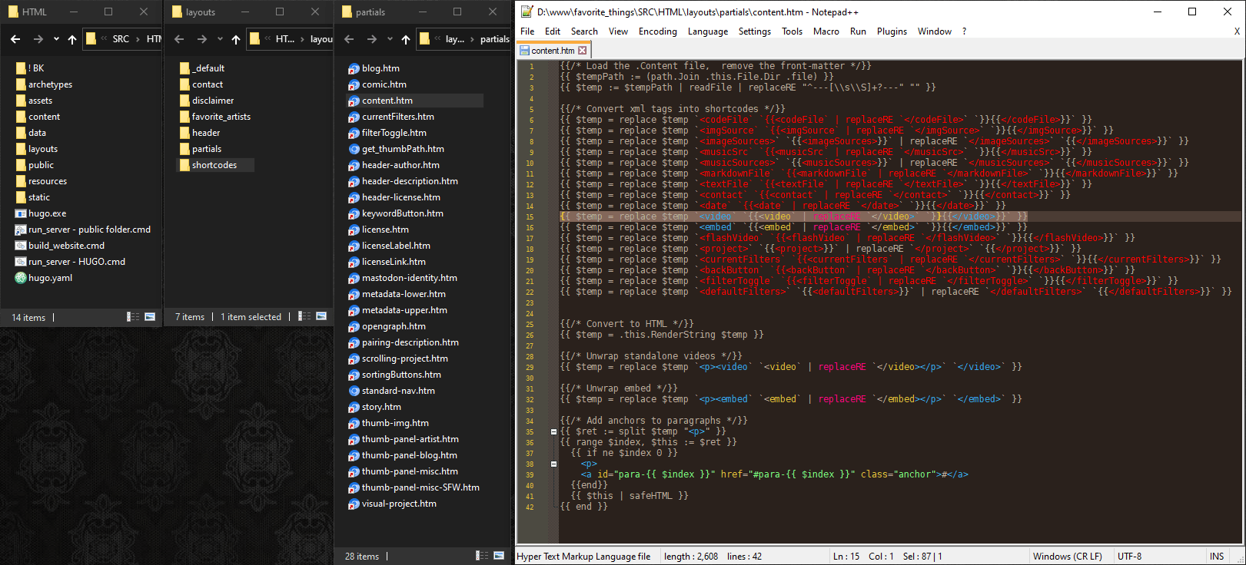Click the Up arrow in the layouts explorer window
This screenshot has height=565, width=1246.
click(x=236, y=39)
